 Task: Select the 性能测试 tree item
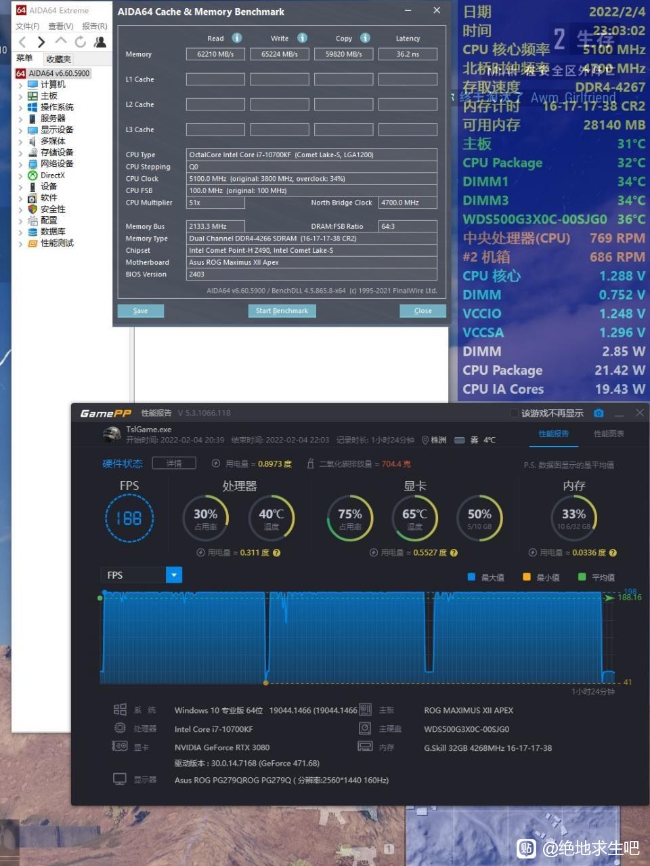(x=57, y=243)
